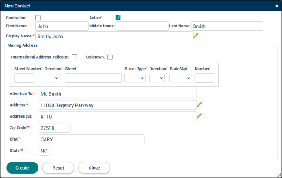Click the Address field with Regency Parkway

pos(118,105)
